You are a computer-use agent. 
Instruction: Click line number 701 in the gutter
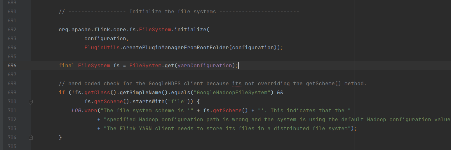click(12, 111)
